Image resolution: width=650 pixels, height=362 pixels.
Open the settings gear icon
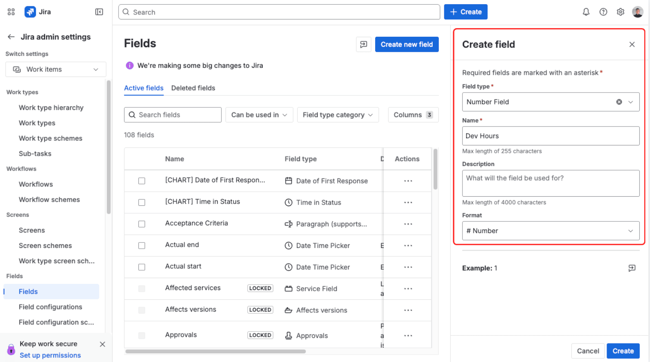pos(620,12)
